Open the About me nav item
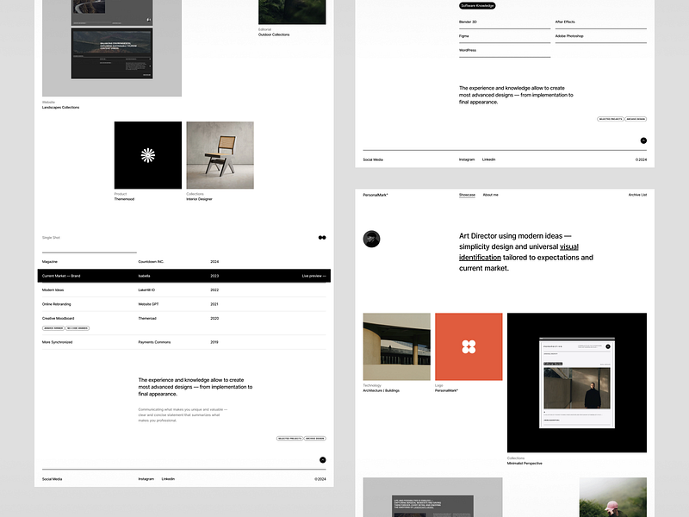The image size is (689, 517). 490,195
